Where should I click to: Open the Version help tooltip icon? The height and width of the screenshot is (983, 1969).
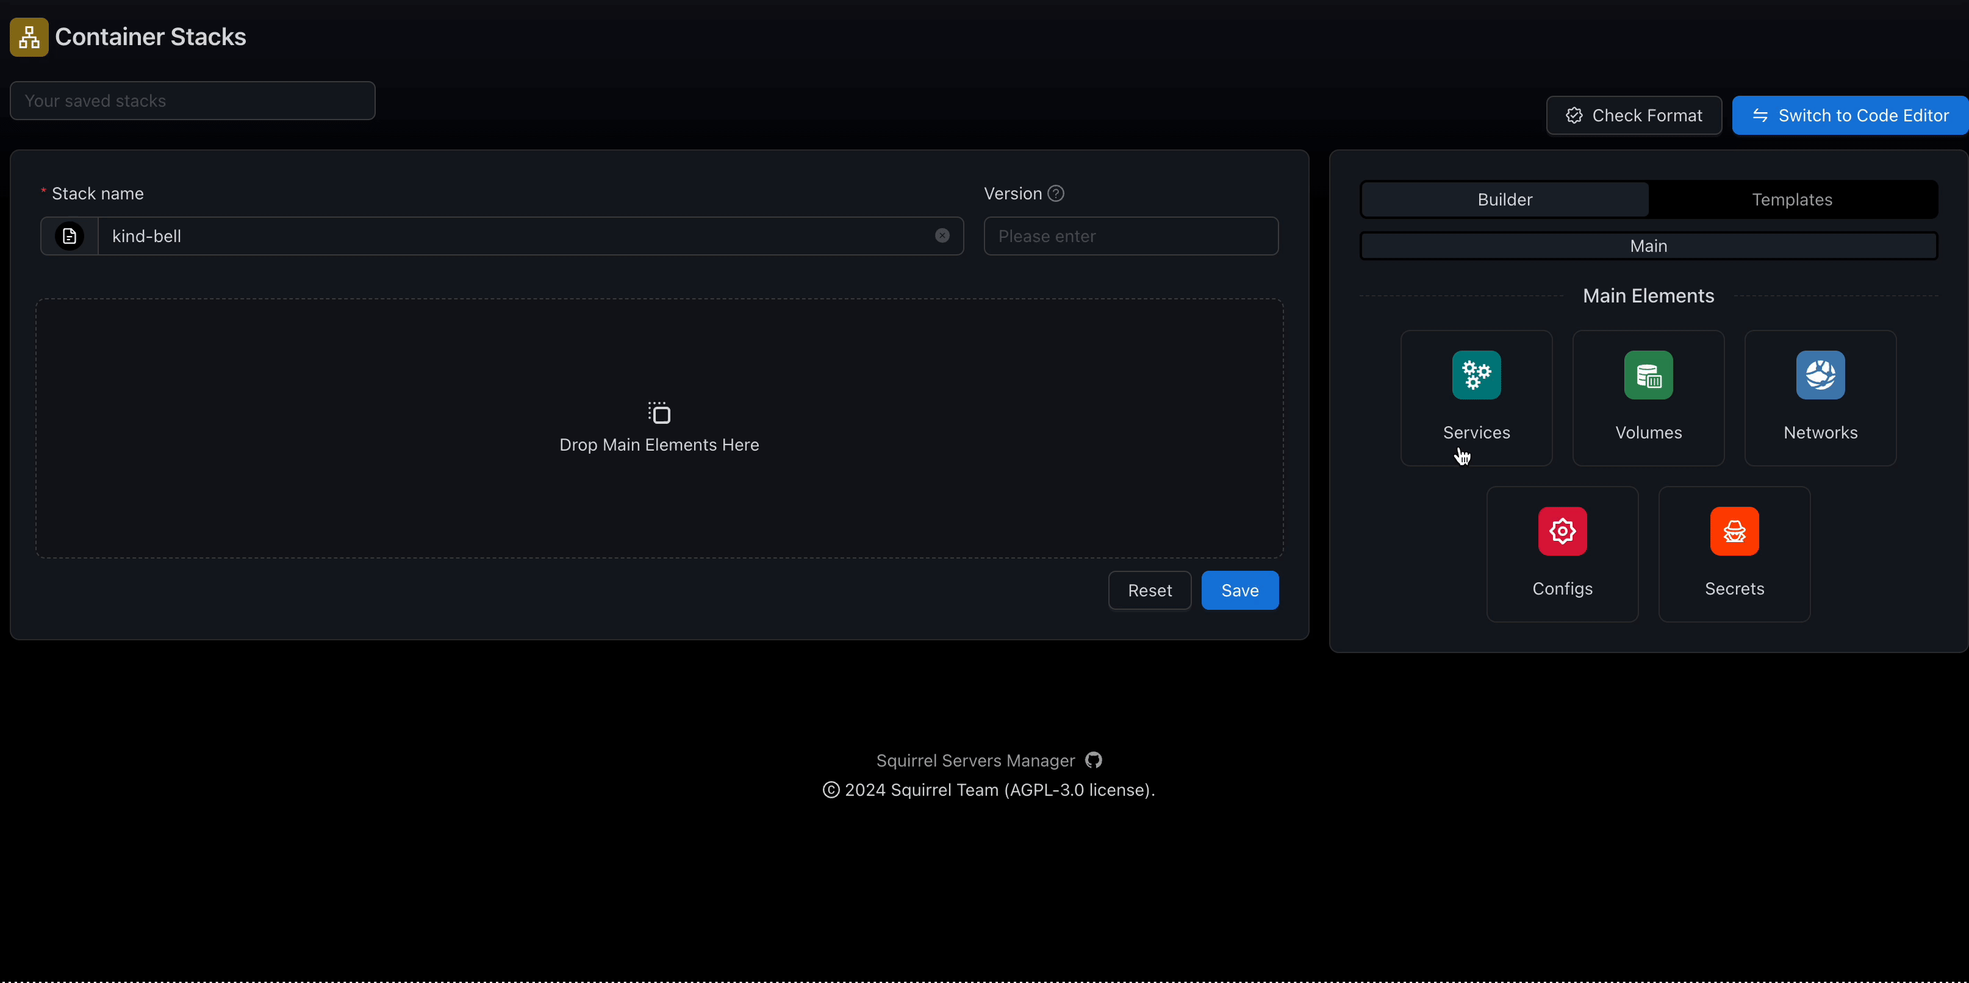pos(1056,193)
